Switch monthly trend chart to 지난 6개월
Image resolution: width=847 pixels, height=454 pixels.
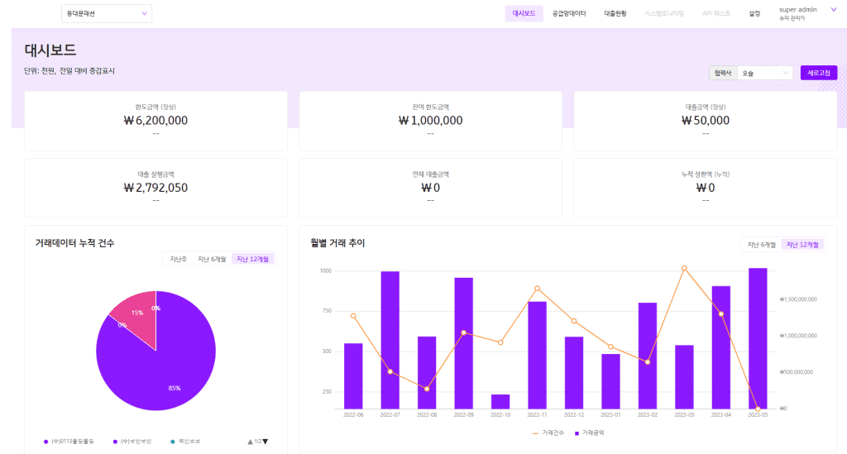coord(761,244)
